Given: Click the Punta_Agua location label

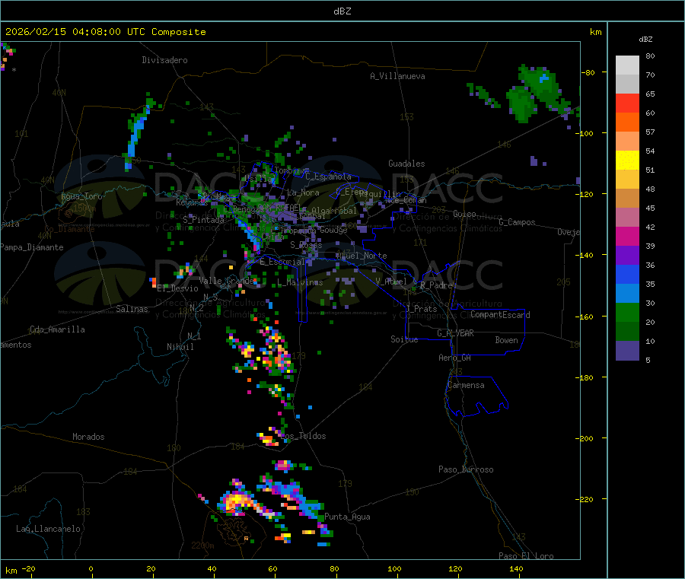Looking at the screenshot, I should (x=347, y=517).
